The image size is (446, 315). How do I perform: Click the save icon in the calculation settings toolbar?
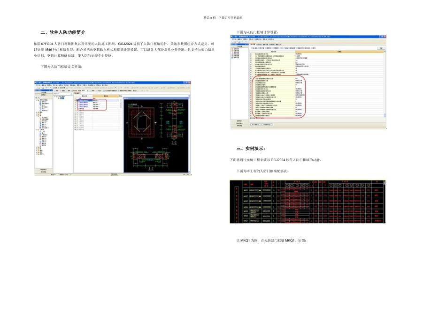(x=238, y=42)
